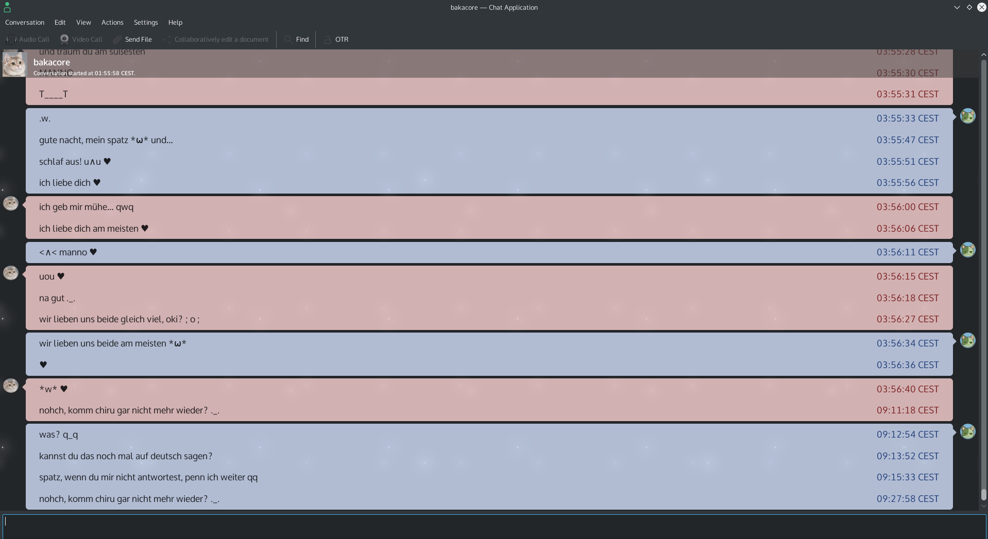Open the Conversation menu

click(25, 22)
